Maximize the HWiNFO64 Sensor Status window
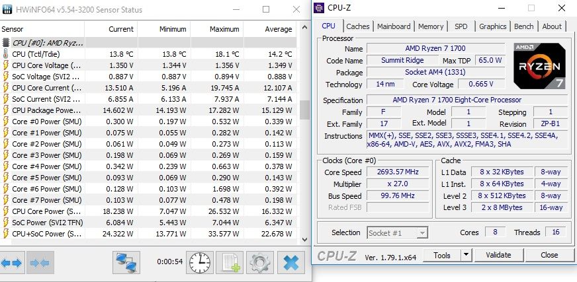The width and height of the screenshot is (577, 282). click(266, 9)
